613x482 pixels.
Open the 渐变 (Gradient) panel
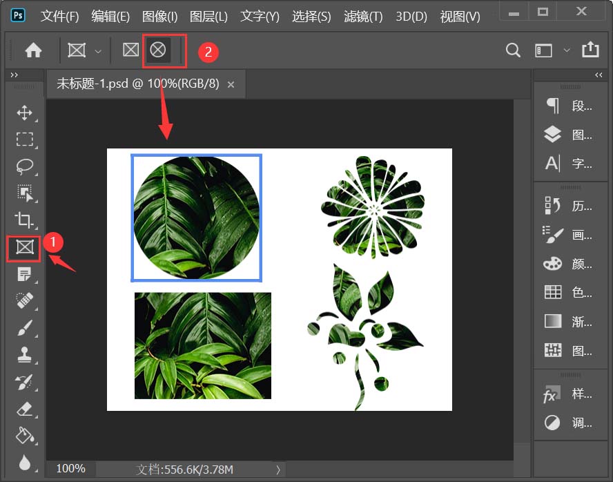click(x=552, y=320)
